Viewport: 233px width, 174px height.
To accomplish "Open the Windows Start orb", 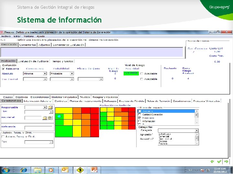I will tap(5, 170).
